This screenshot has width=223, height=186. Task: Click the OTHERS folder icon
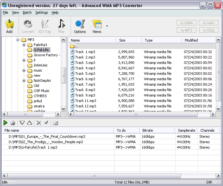[x=30, y=96]
